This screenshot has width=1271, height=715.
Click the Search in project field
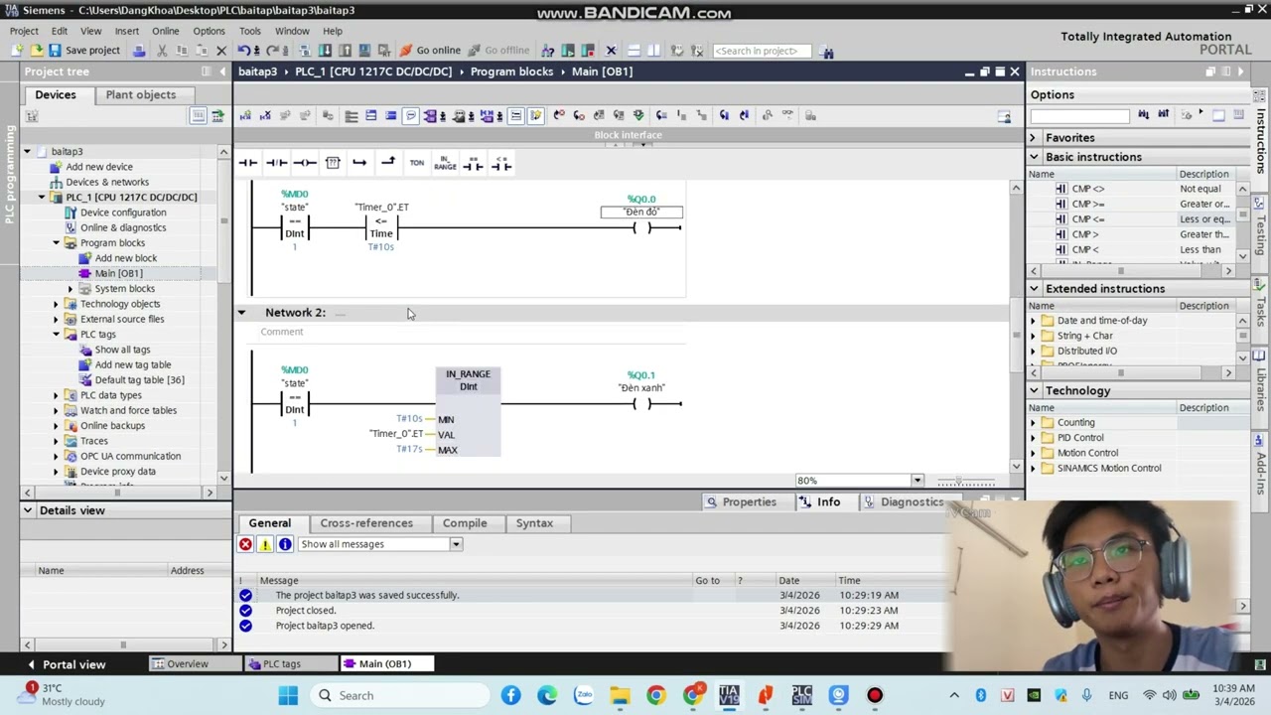[x=762, y=51]
